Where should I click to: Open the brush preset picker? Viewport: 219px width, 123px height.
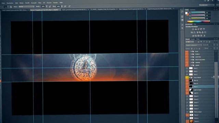click(7, 7)
